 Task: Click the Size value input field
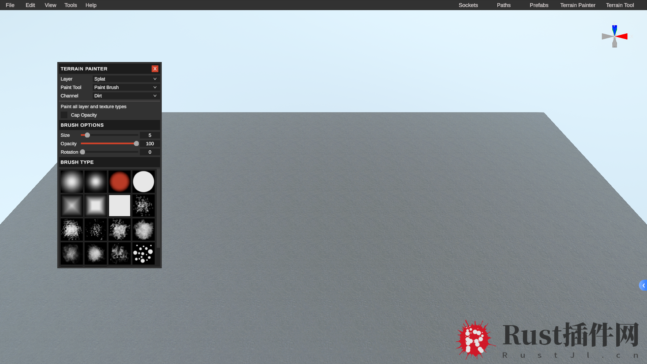[x=150, y=135]
